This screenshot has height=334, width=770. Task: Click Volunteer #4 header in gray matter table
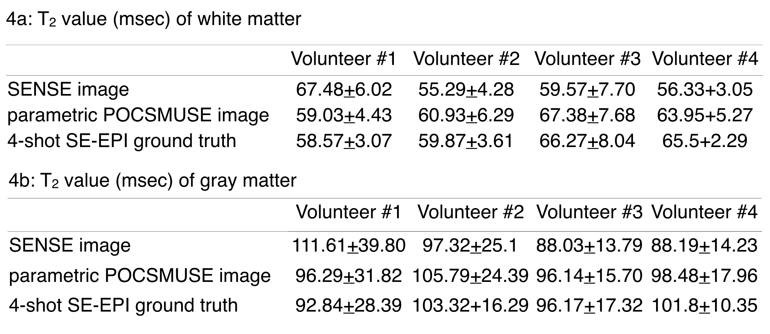pos(704,212)
